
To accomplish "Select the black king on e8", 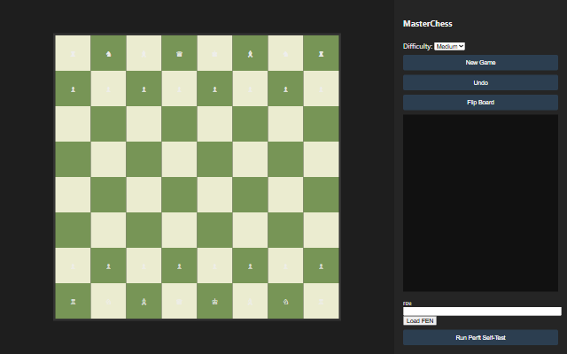I will pos(214,53).
